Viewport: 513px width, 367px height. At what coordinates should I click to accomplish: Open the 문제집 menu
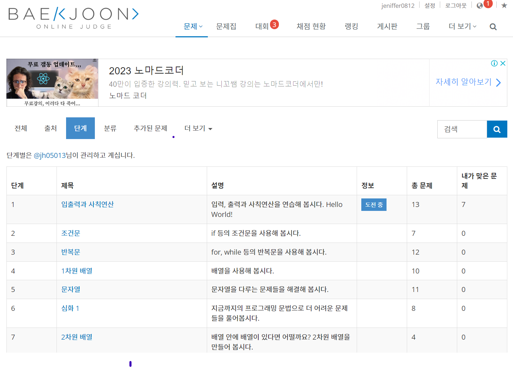[226, 26]
